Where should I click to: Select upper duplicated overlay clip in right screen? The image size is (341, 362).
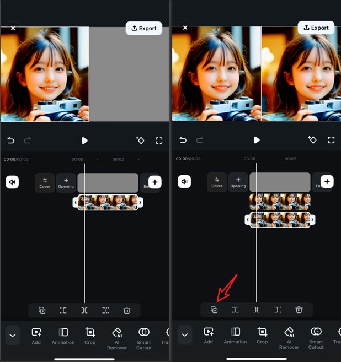pos(280,201)
